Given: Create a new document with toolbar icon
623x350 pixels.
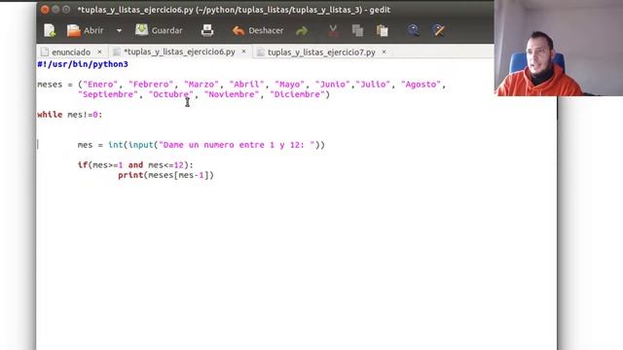Looking at the screenshot, I should (x=50, y=30).
